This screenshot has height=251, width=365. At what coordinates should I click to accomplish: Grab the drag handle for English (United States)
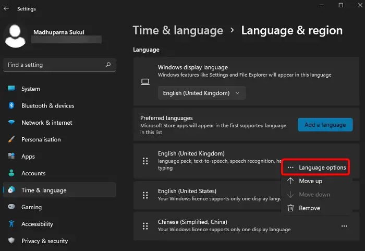coord(145,195)
